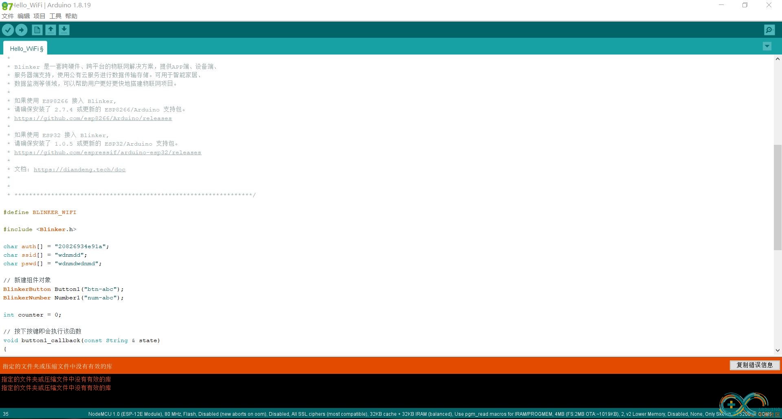Click the line number 35 indicator
Image resolution: width=782 pixels, height=419 pixels.
click(x=6, y=414)
